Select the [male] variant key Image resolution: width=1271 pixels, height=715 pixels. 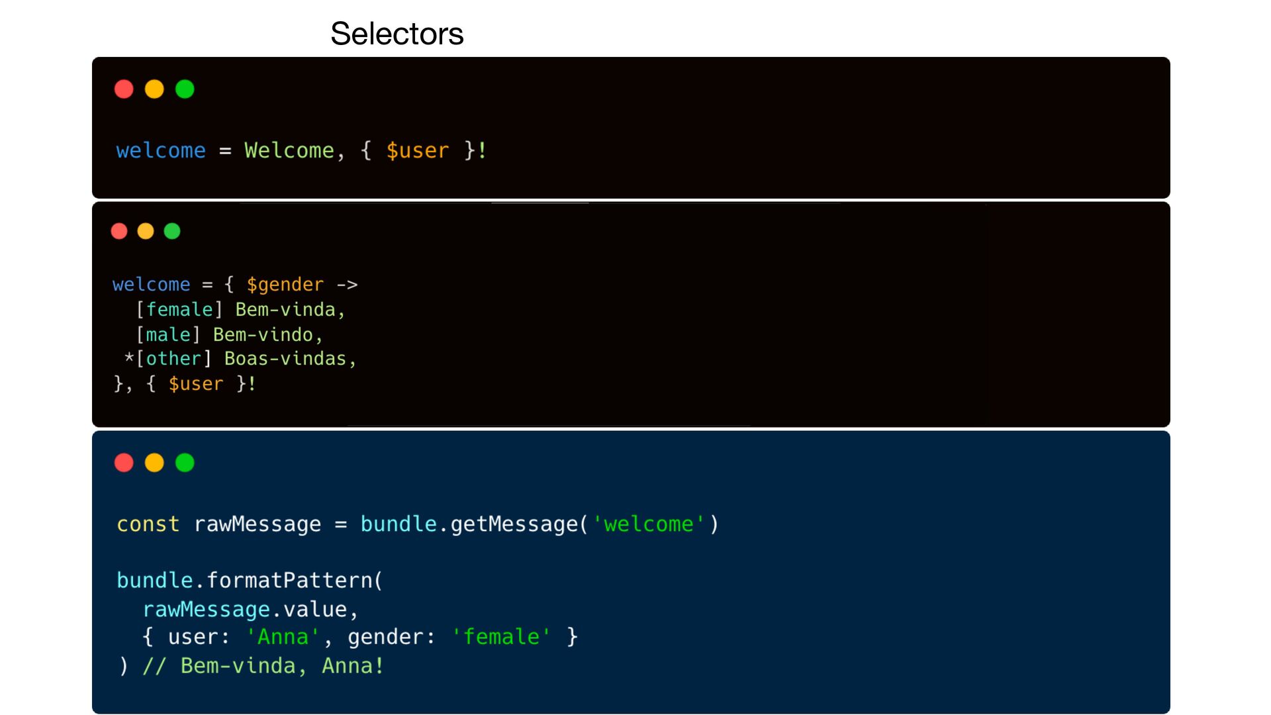[x=168, y=335]
